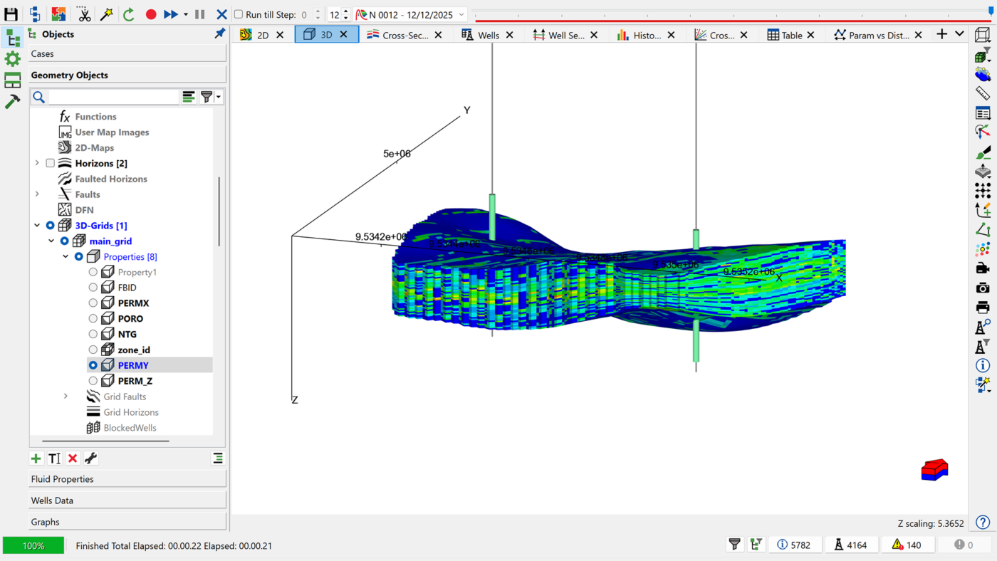Viewport: 997px width, 561px height.
Task: Click the filter funnel in status bar
Action: click(735, 545)
